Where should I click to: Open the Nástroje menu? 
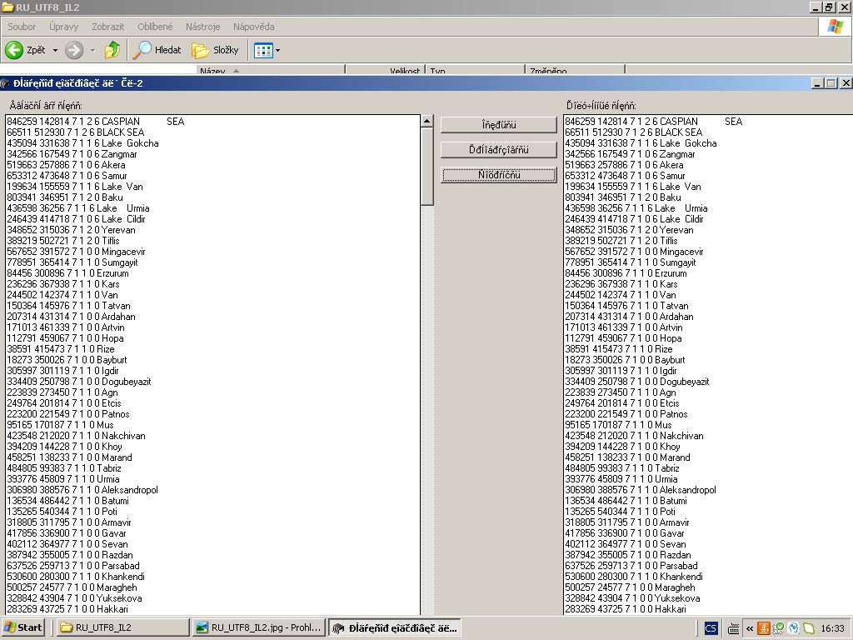pyautogui.click(x=202, y=27)
